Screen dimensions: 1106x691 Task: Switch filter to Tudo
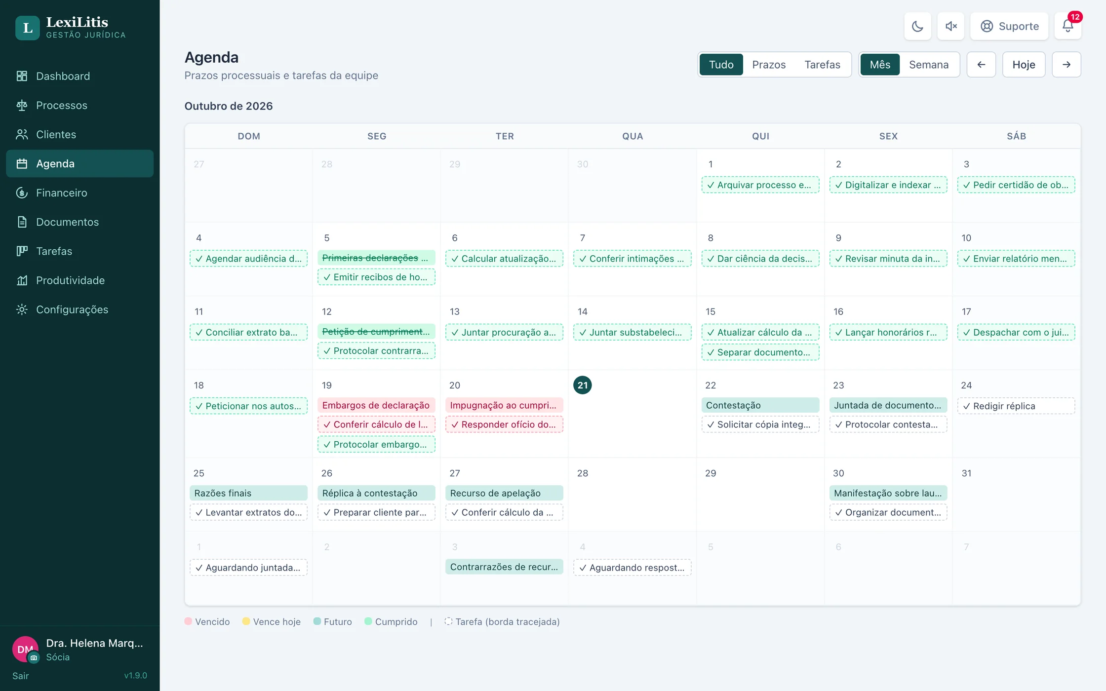[721, 65]
